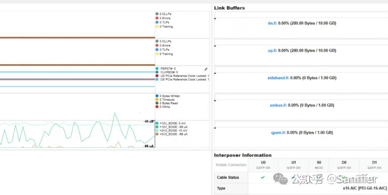This screenshot has width=388, height=195.
Task: Click the +12V_EDGE 0 mV legend dot
Action: pos(157,123)
